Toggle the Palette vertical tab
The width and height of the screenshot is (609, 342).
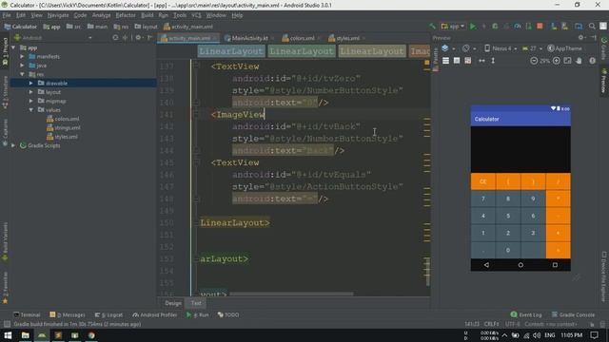436,59
